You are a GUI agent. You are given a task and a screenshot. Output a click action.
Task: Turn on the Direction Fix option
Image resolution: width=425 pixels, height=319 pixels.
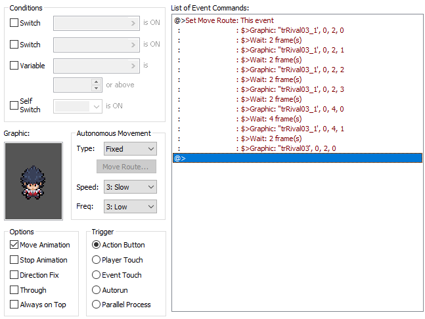(x=14, y=275)
